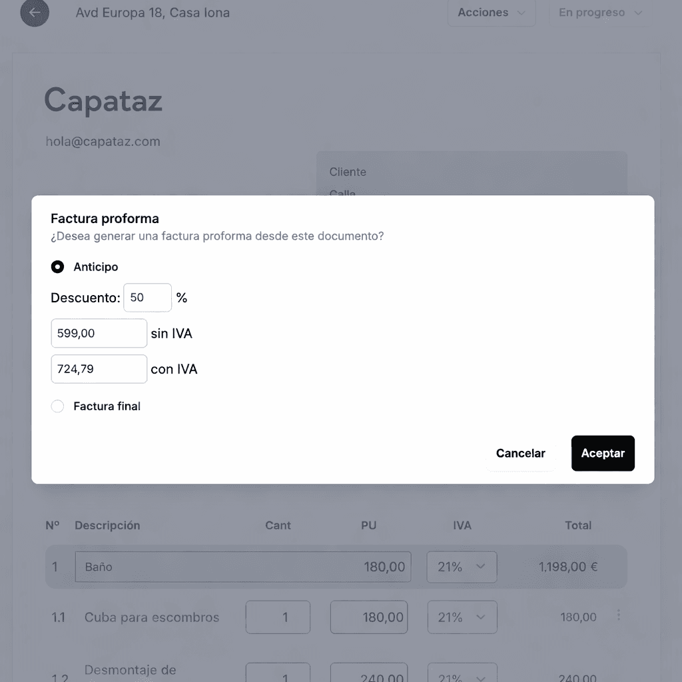Click the PU field showing 180,00
Viewport: 682px width, 682px height.
pos(369,617)
